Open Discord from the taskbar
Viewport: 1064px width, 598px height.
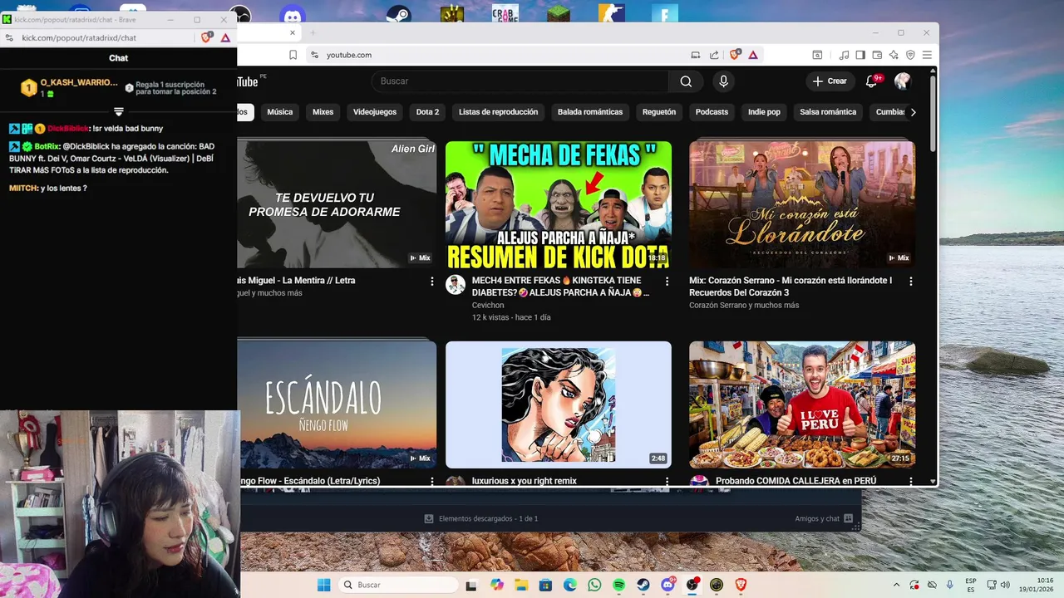667,585
